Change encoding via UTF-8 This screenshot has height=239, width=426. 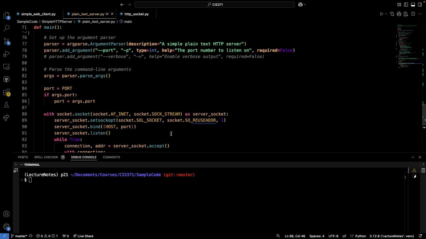[x=333, y=236]
